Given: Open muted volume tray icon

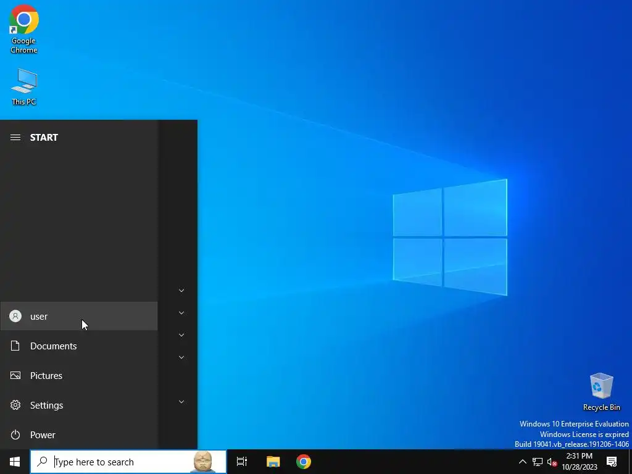Looking at the screenshot, I should point(552,462).
